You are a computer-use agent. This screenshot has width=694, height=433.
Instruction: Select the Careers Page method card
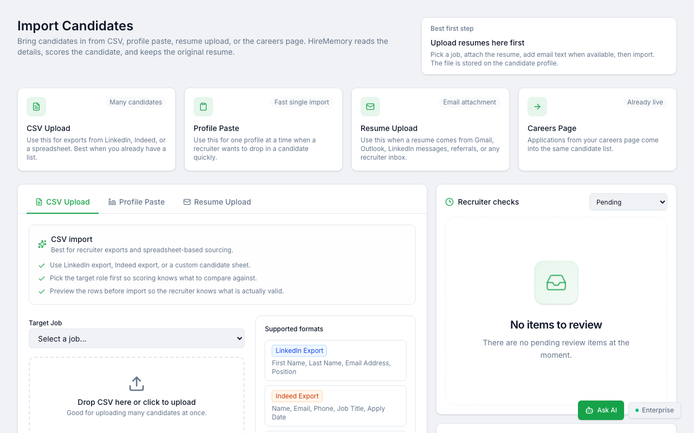pos(597,129)
